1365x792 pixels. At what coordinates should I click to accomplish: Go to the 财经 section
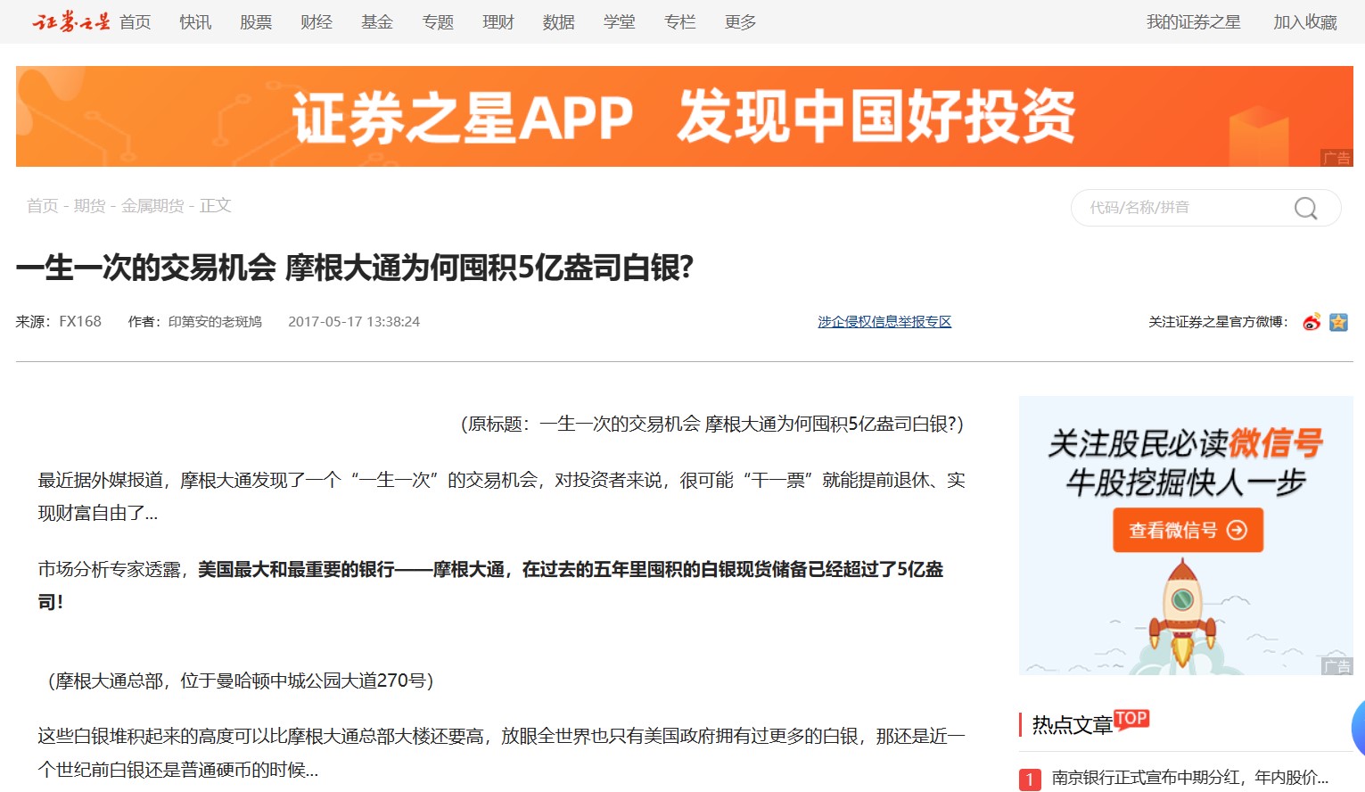(317, 21)
